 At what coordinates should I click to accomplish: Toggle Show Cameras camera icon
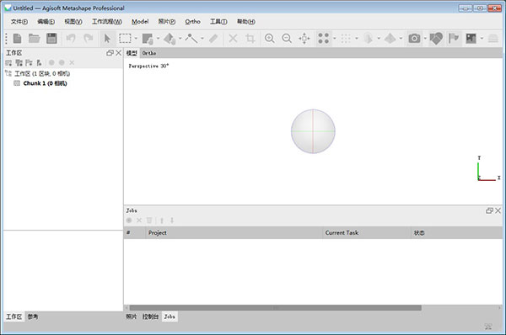[414, 39]
